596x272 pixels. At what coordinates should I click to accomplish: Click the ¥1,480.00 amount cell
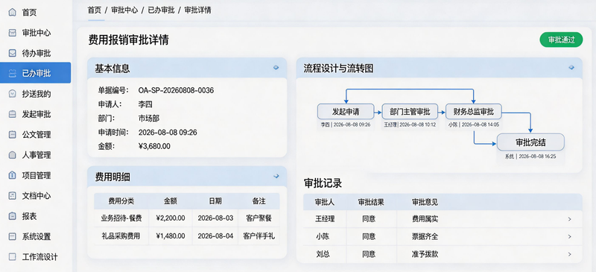tap(171, 236)
